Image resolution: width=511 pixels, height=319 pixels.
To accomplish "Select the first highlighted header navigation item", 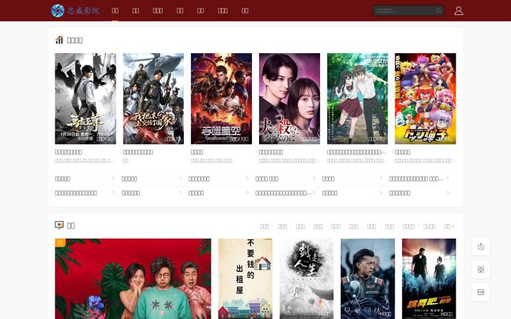I will (115, 11).
